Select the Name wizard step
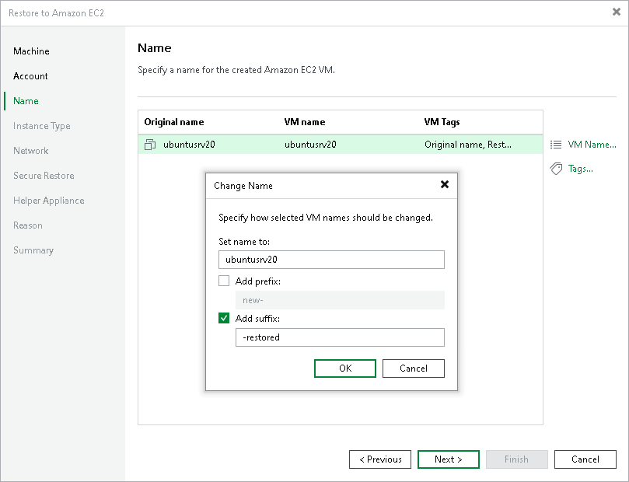Viewport: 629px width, 482px height. [x=26, y=100]
